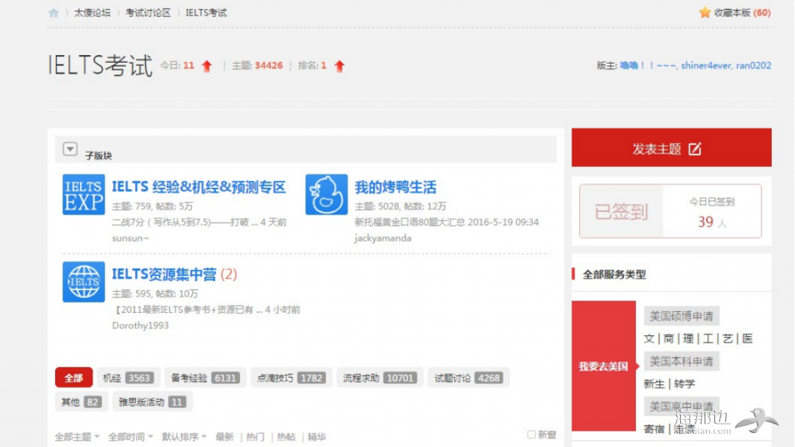The width and height of the screenshot is (795, 447).
Task: Filter threads by 精华
Action: click(317, 437)
